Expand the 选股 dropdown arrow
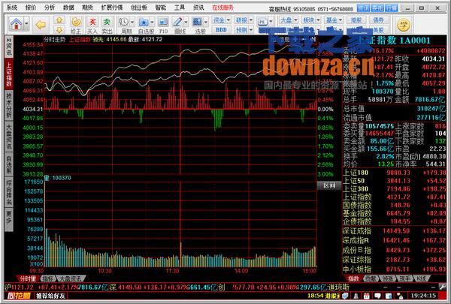 206,22
